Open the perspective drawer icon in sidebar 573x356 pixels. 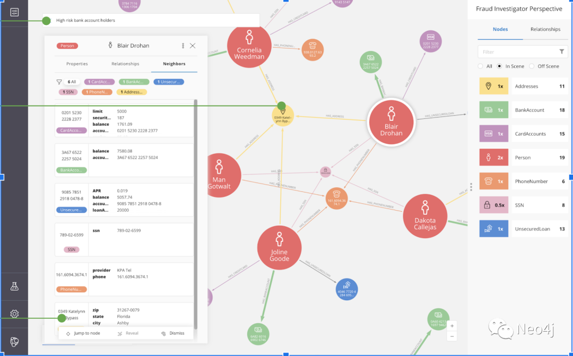[14, 12]
